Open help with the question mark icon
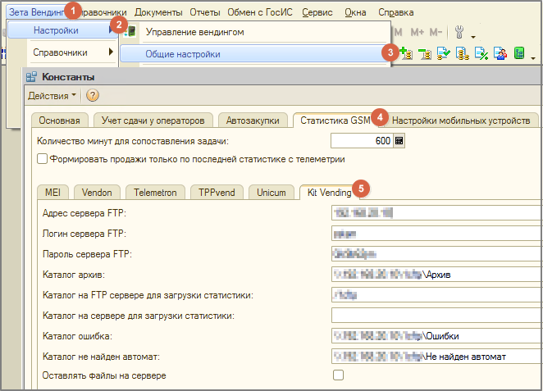The width and height of the screenshot is (543, 391). (x=93, y=95)
